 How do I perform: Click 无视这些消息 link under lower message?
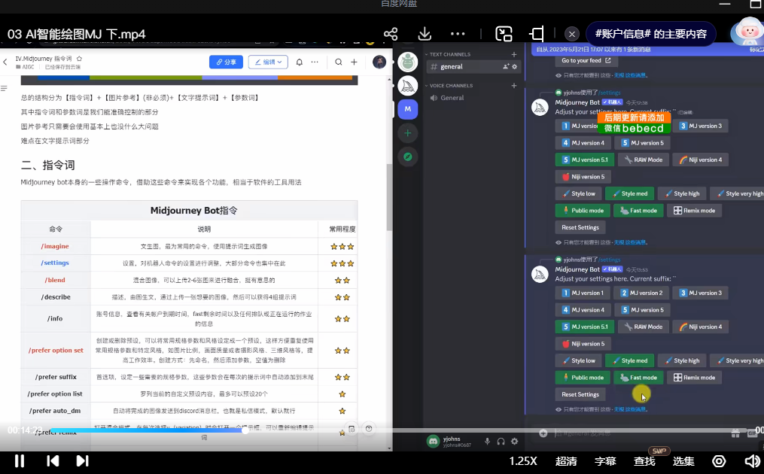(x=630, y=409)
